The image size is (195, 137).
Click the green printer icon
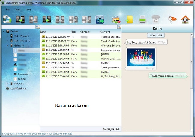click(142, 19)
